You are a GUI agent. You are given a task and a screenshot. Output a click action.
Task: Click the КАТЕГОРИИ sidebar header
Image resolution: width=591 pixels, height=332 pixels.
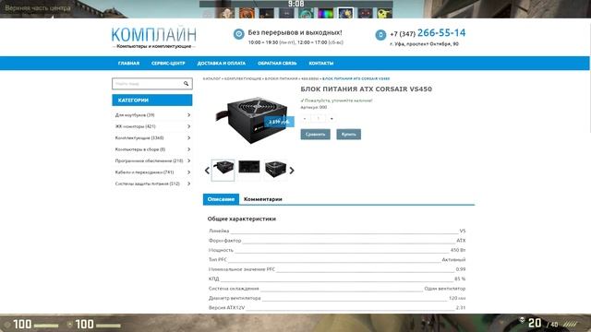pos(152,101)
